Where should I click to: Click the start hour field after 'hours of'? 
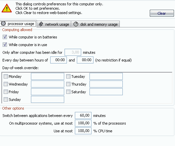click(x=59, y=60)
